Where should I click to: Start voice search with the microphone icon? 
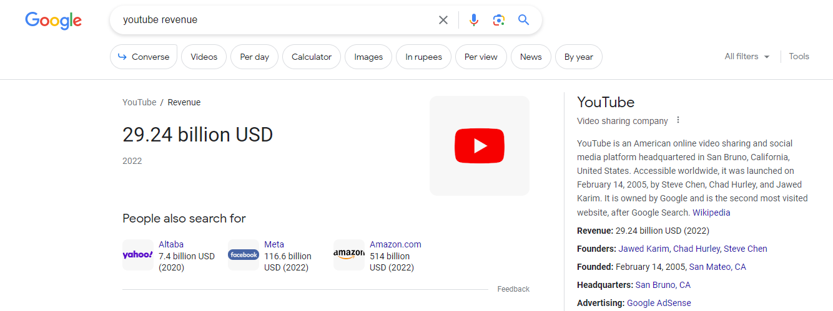click(474, 20)
